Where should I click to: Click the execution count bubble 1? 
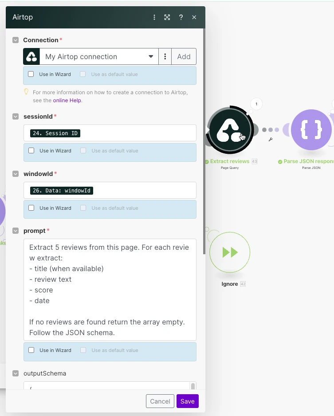click(x=256, y=104)
